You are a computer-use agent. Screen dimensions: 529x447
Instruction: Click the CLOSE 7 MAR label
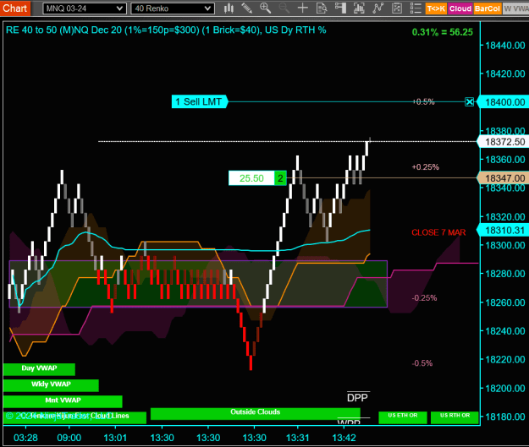(438, 232)
